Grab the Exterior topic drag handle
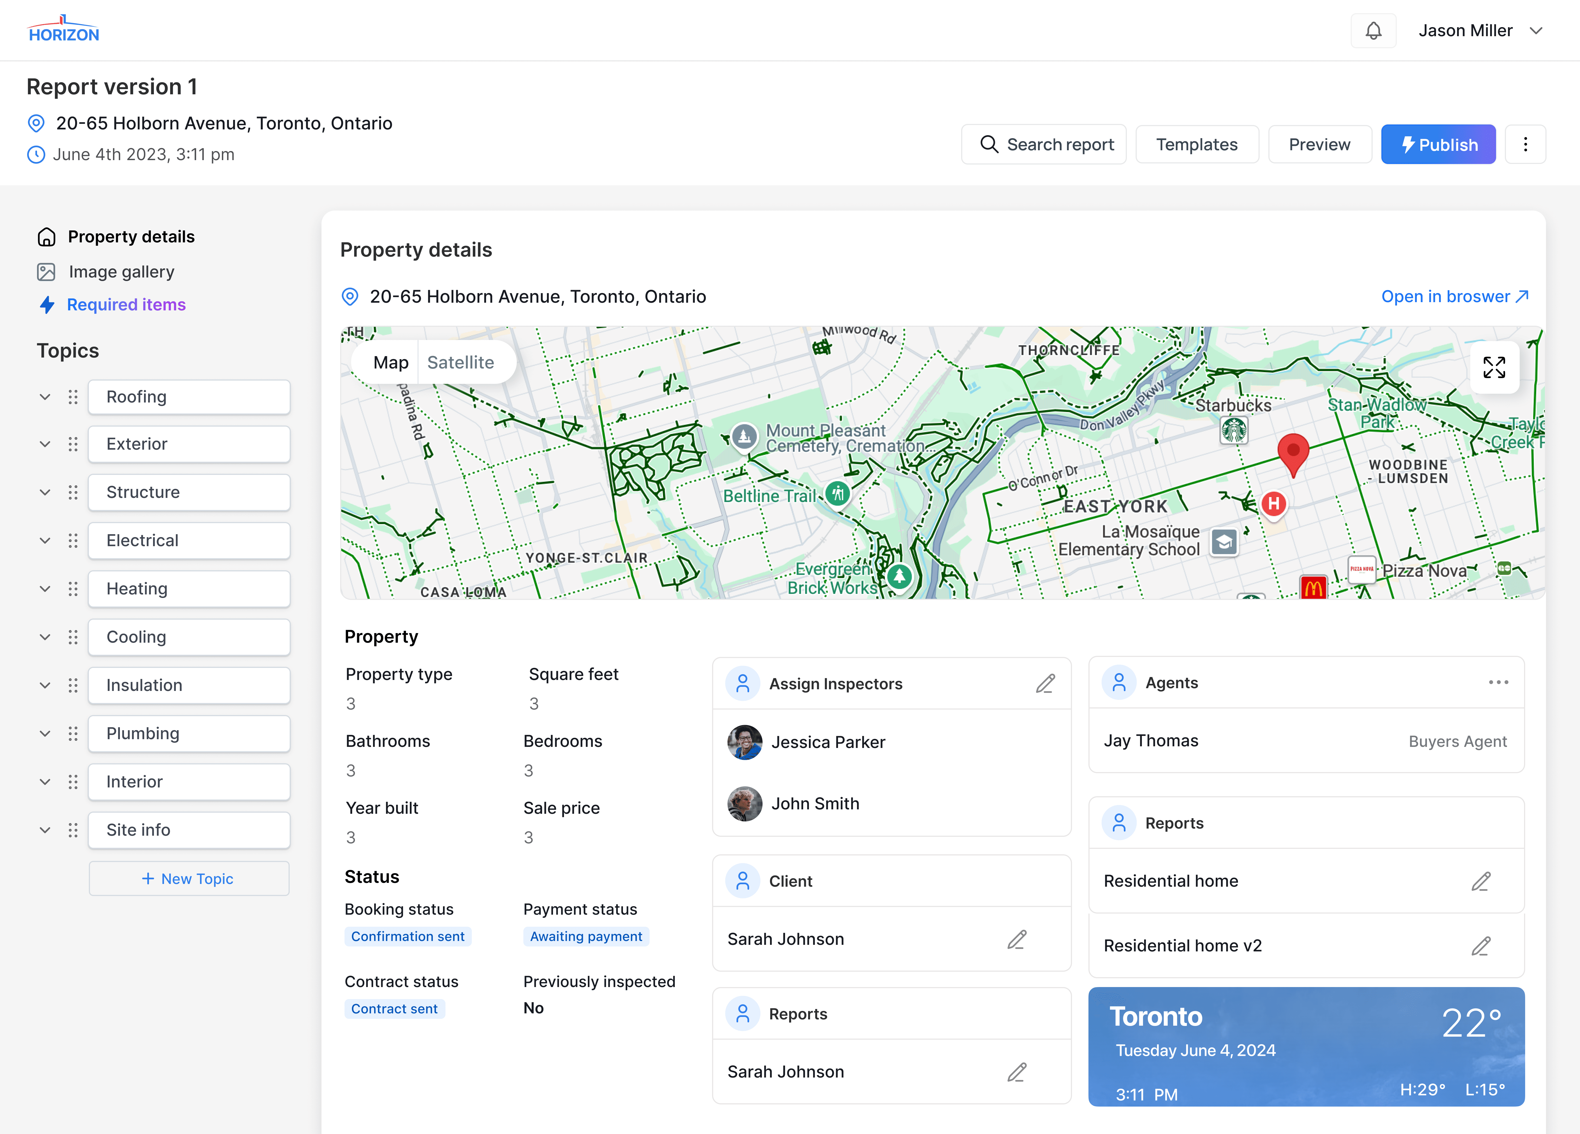The image size is (1580, 1134). [73, 444]
